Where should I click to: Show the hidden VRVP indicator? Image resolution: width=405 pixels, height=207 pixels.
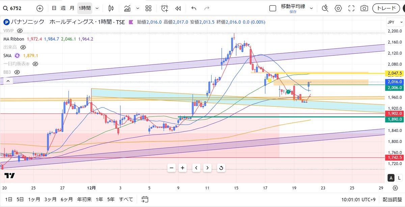click(x=20, y=31)
